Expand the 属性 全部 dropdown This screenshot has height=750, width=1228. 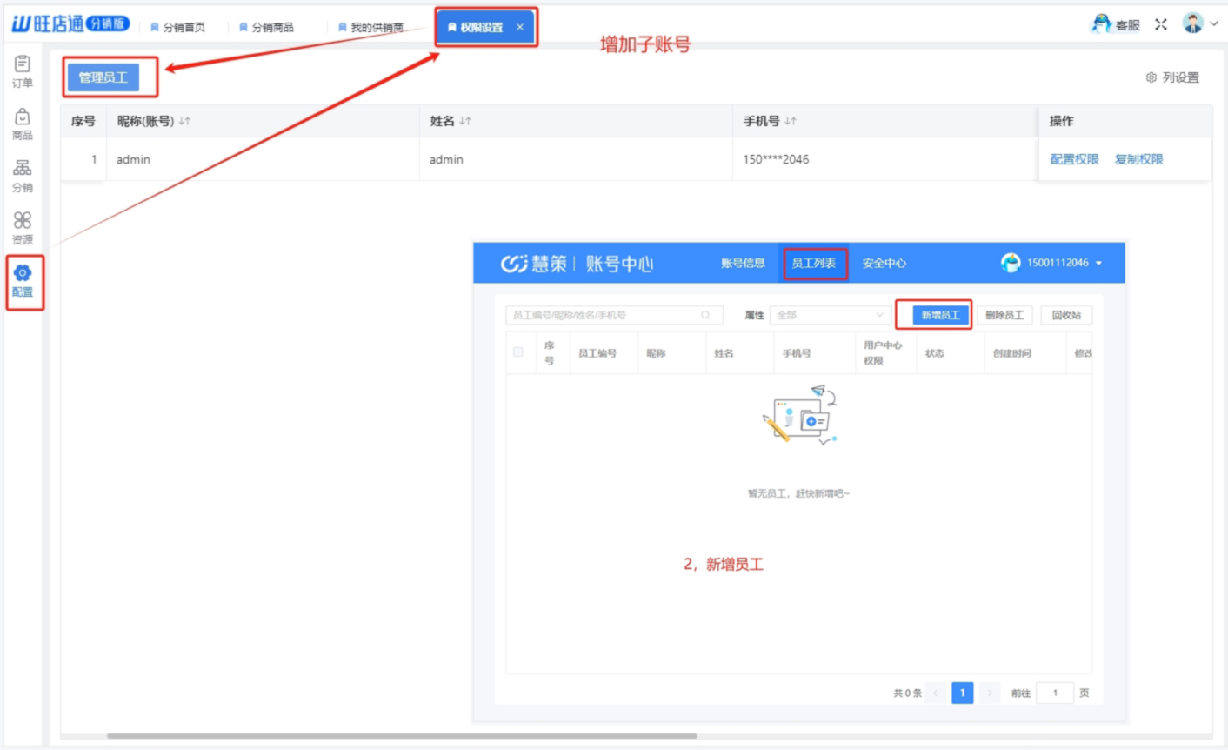(829, 315)
